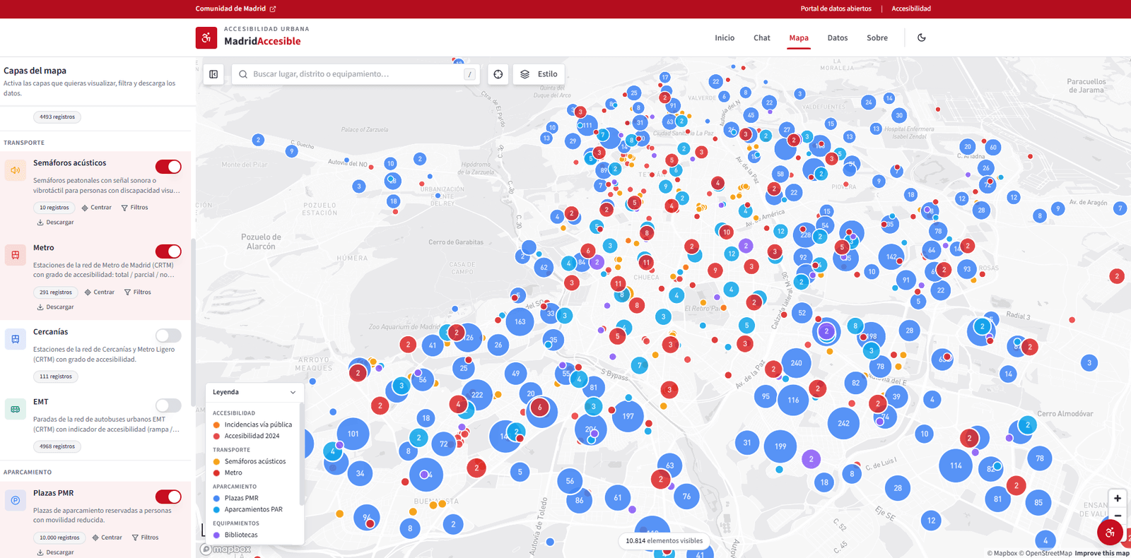This screenshot has width=1131, height=558.
Task: Open the Estilo map style menu
Action: (539, 74)
